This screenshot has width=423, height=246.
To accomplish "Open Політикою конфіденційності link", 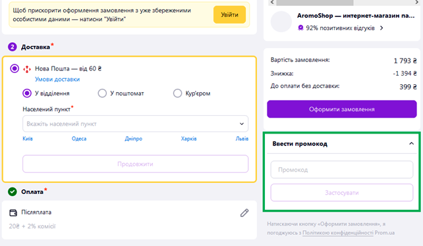I will (x=338, y=233).
